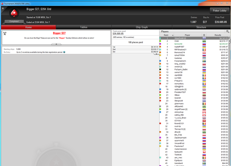The image size is (231, 166).
Task: Select the 1st place payout row
Action: [x=135, y=47]
